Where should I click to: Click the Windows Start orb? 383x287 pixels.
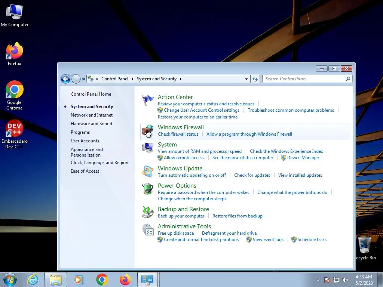[x=10, y=280]
